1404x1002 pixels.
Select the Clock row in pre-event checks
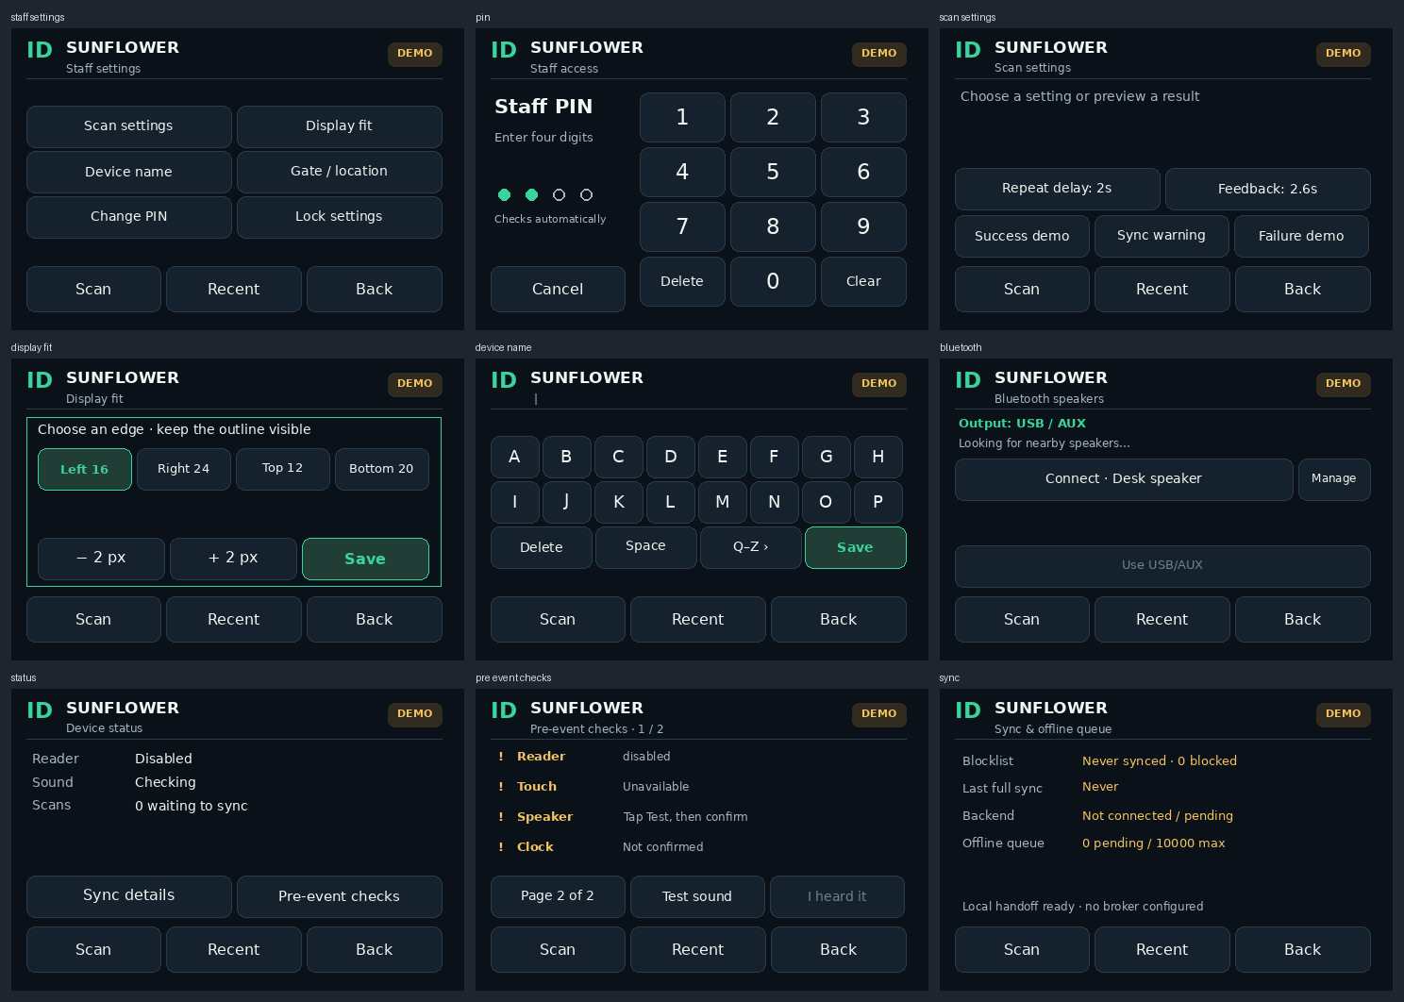click(x=698, y=847)
